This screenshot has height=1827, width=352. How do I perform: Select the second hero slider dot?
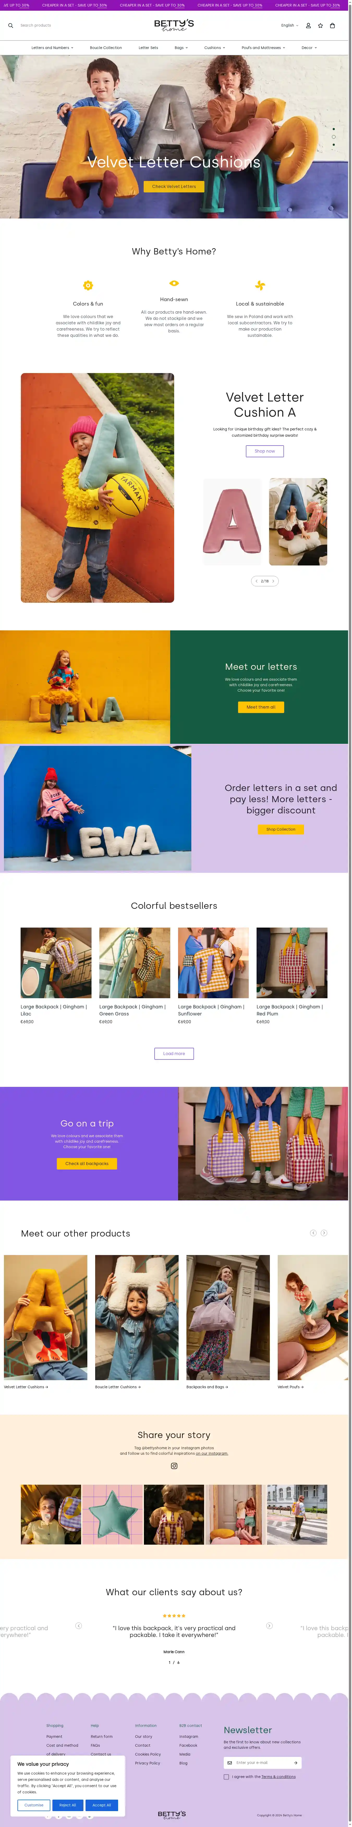tap(333, 137)
